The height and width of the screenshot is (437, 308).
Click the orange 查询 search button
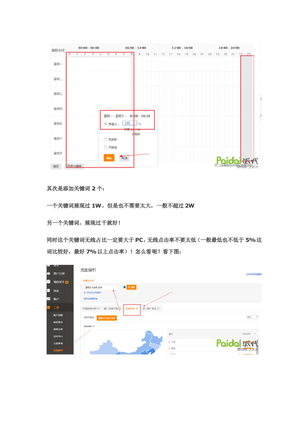pos(132,287)
